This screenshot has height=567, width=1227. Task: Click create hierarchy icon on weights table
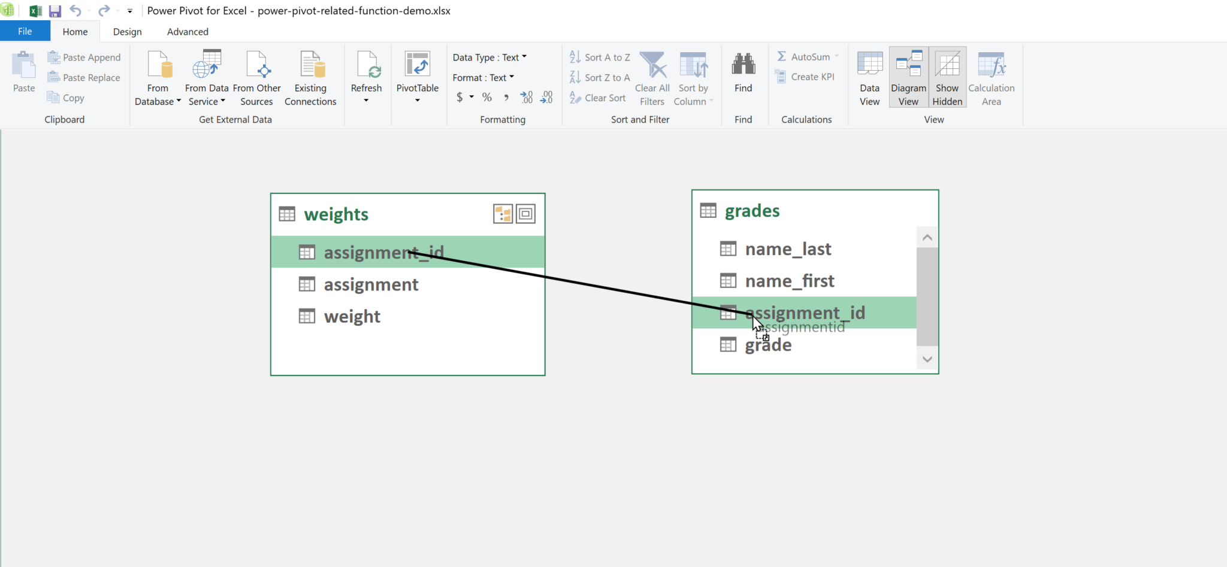tap(503, 214)
